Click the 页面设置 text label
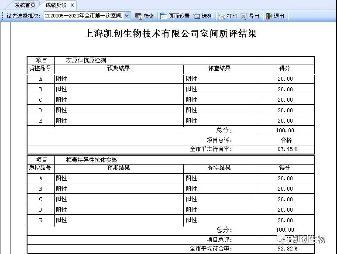Screen dimensions: 337x254 tap(179, 16)
